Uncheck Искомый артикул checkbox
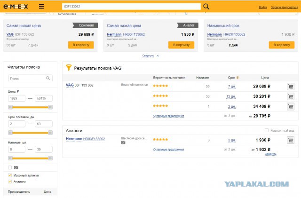Viewport: 301px width, 198px height. (x=10, y=175)
